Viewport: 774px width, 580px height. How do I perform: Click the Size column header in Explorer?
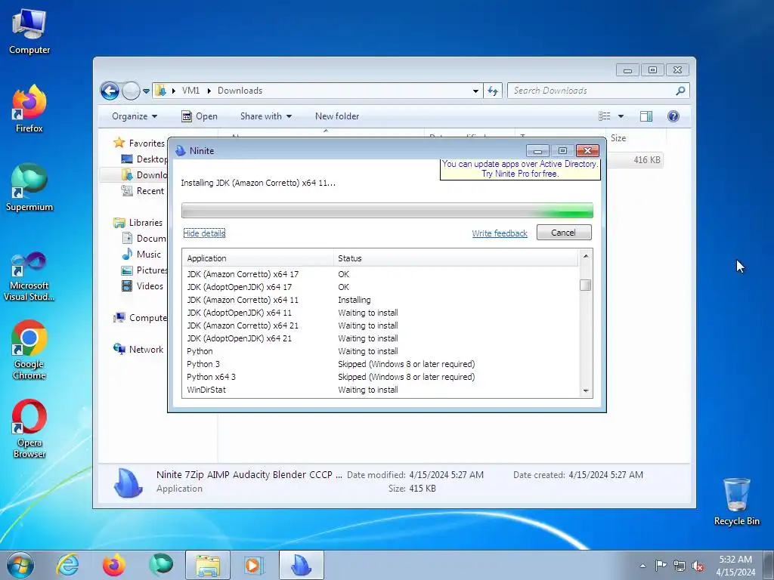tap(634, 138)
